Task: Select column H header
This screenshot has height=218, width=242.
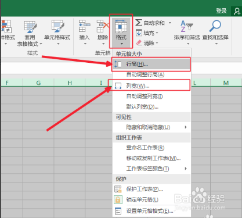Action: 70,83
